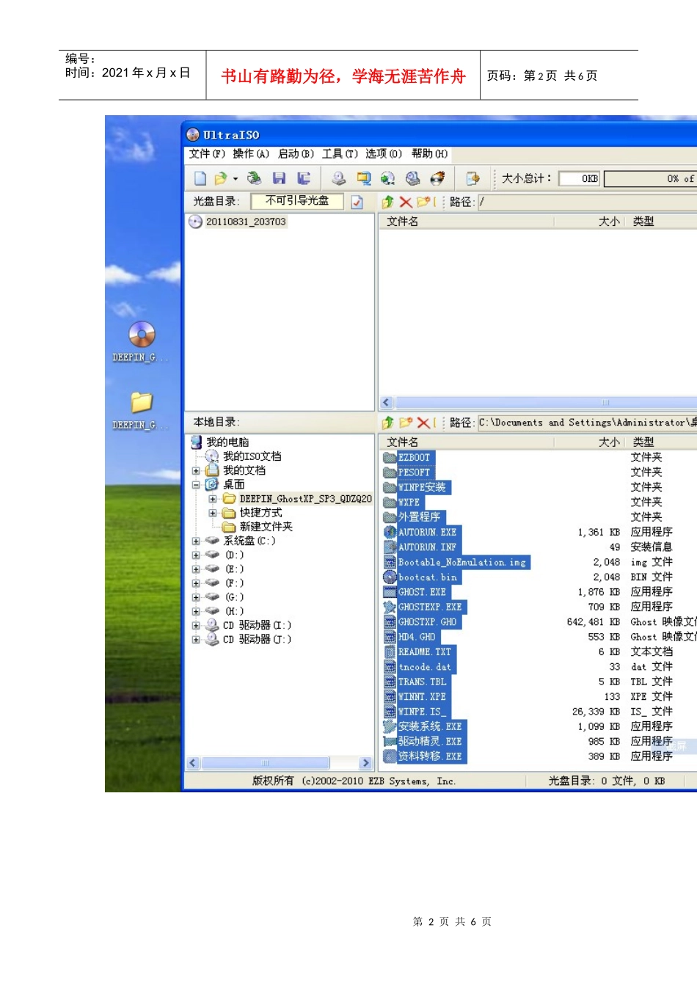Select the CD 驱动器 (J:) drive in the tree
The image size is (697, 986).
point(257,640)
